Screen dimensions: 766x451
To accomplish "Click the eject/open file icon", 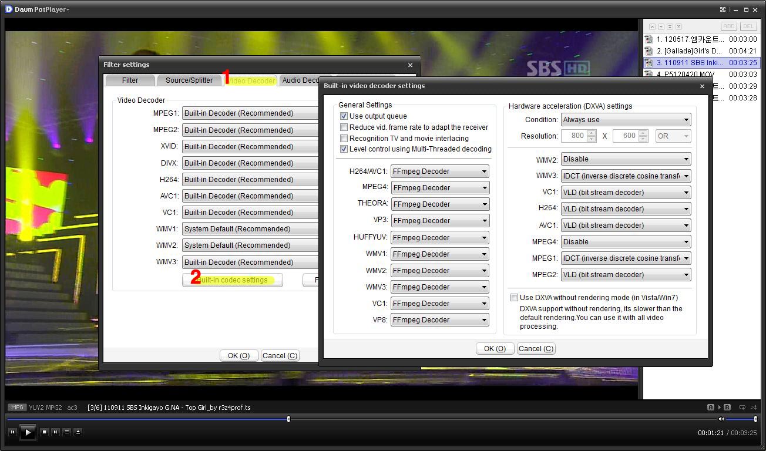I will click(78, 432).
